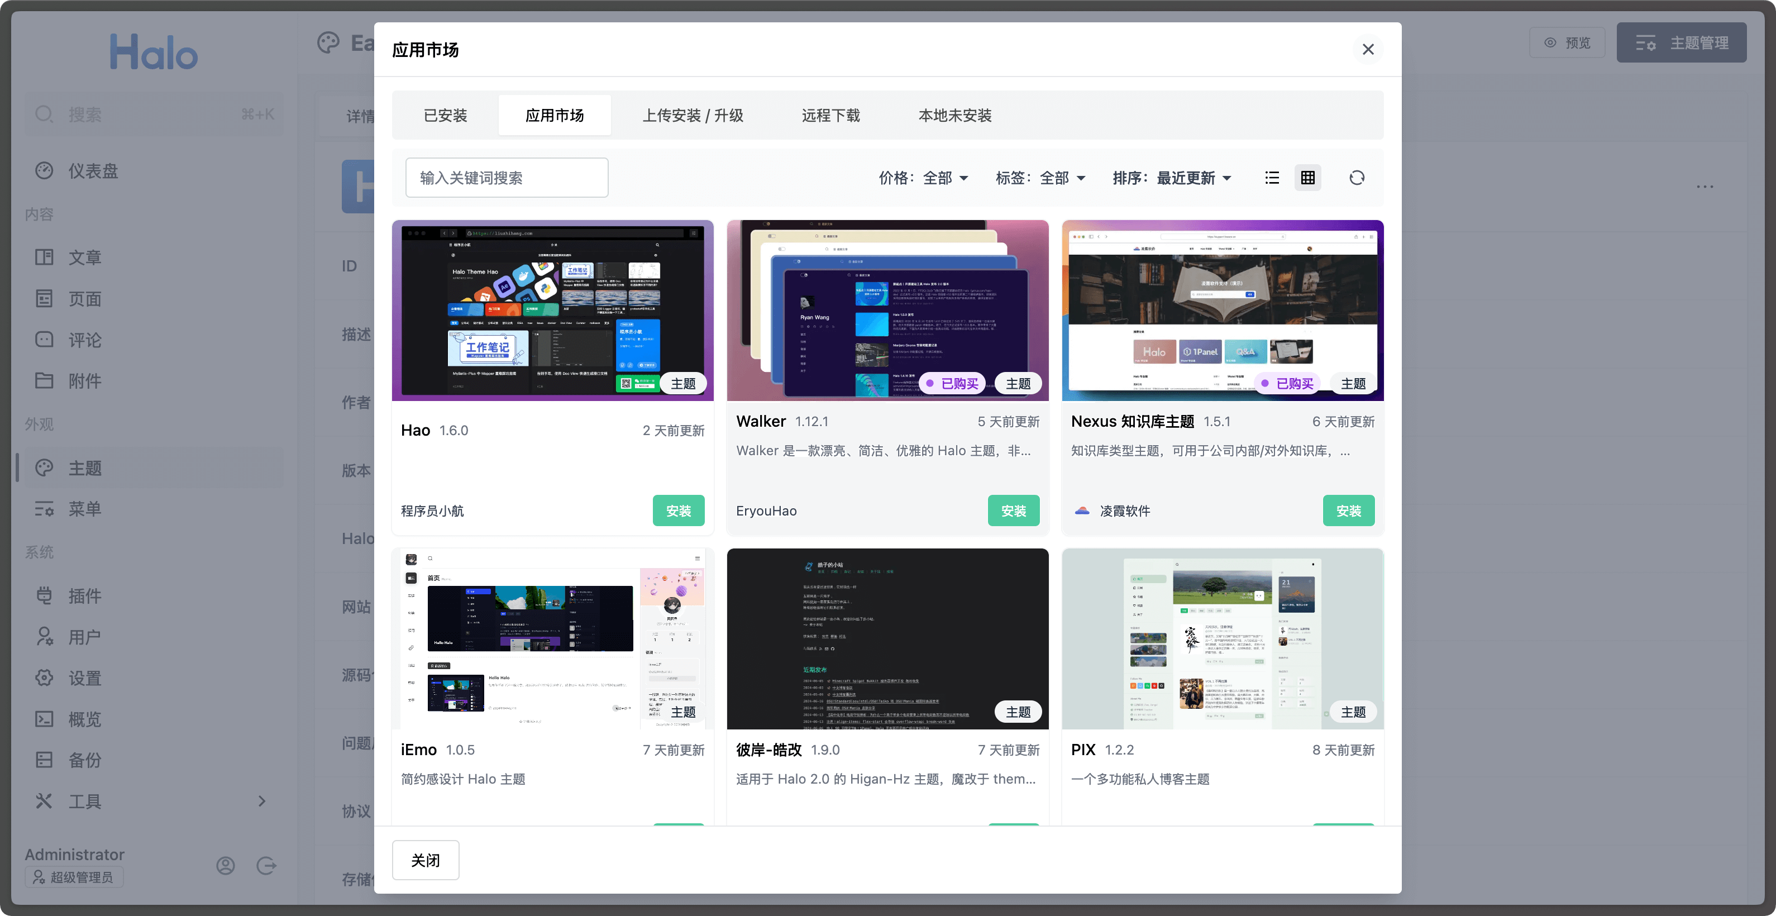Install the Nexus 知识库主题
The width and height of the screenshot is (1776, 916).
[1349, 511]
